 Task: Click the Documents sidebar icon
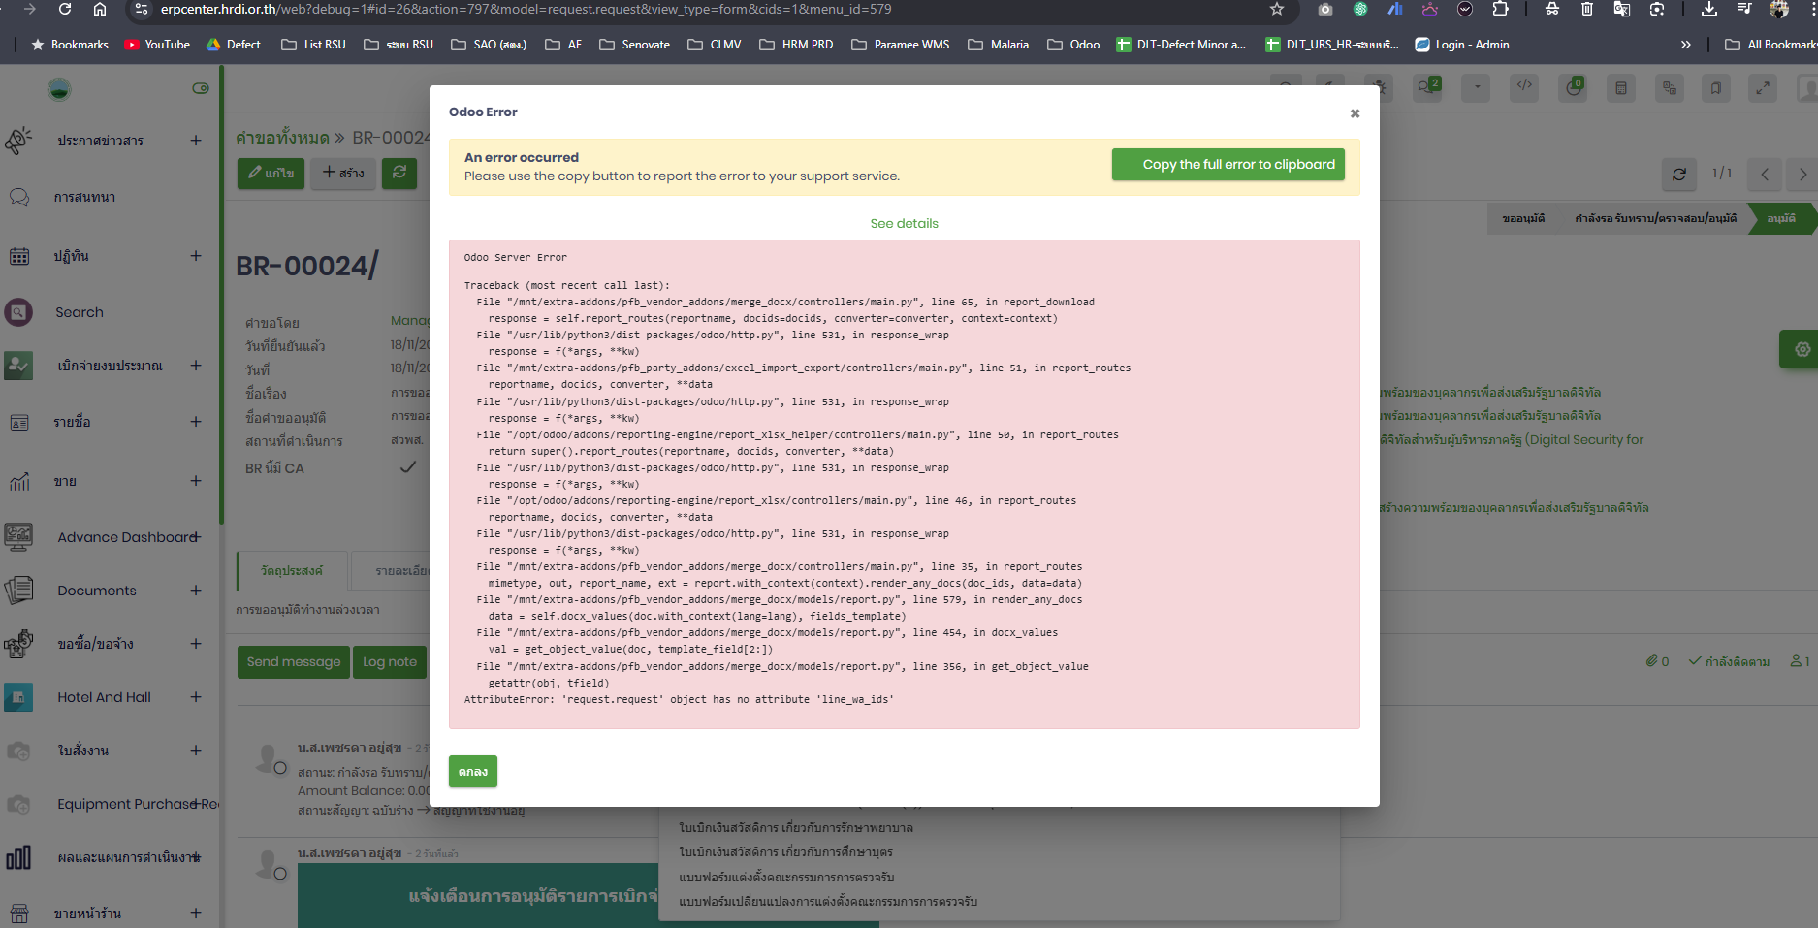click(18, 591)
